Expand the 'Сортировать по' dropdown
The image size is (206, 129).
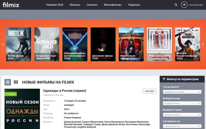click(182, 126)
